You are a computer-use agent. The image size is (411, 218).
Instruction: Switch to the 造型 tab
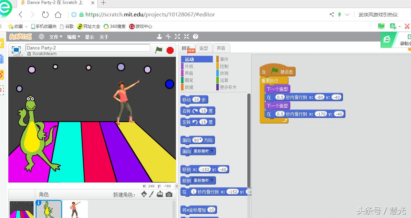click(204, 48)
